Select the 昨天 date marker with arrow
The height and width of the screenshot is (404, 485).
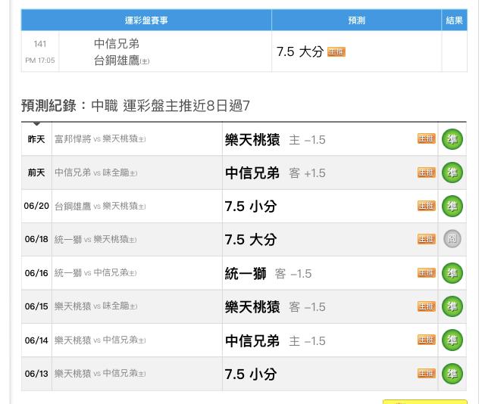[36, 139]
